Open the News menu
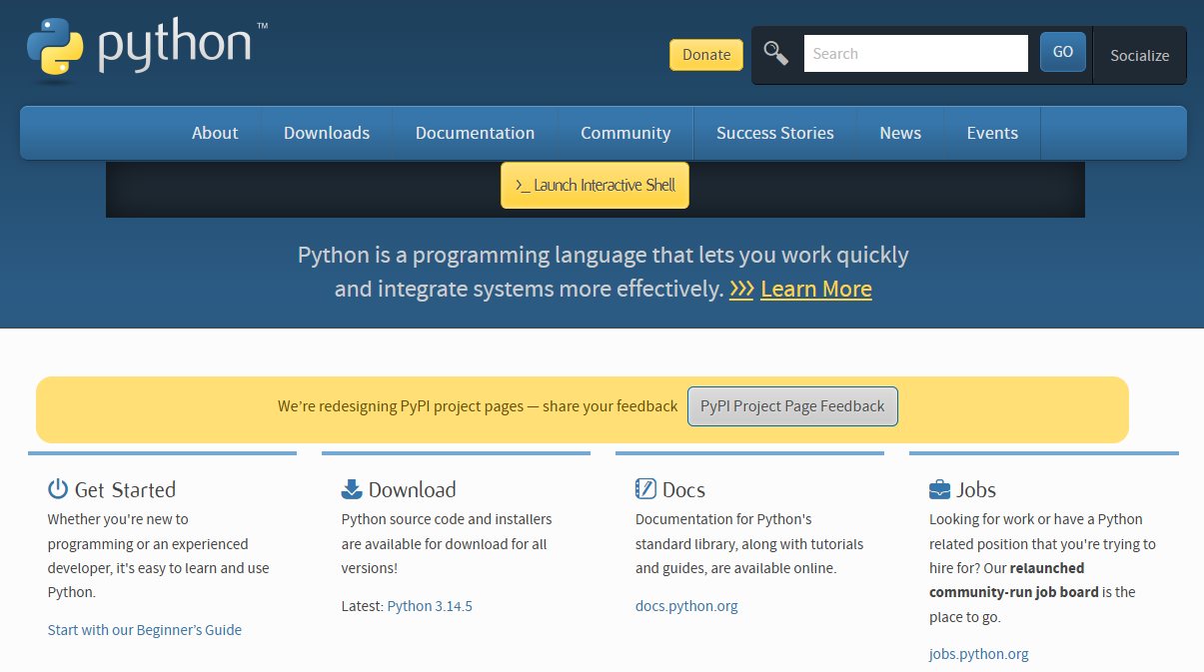 [x=900, y=133]
